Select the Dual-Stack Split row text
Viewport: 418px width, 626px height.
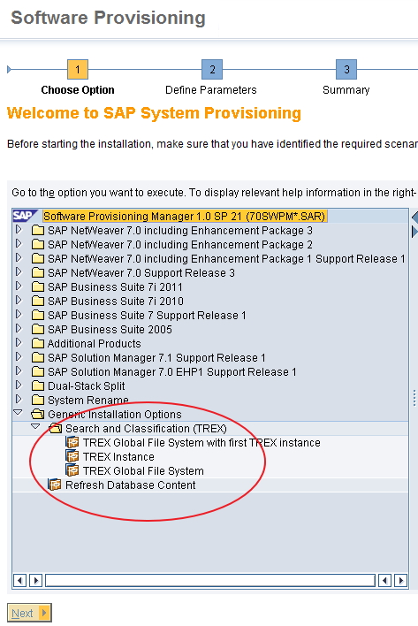(86, 386)
